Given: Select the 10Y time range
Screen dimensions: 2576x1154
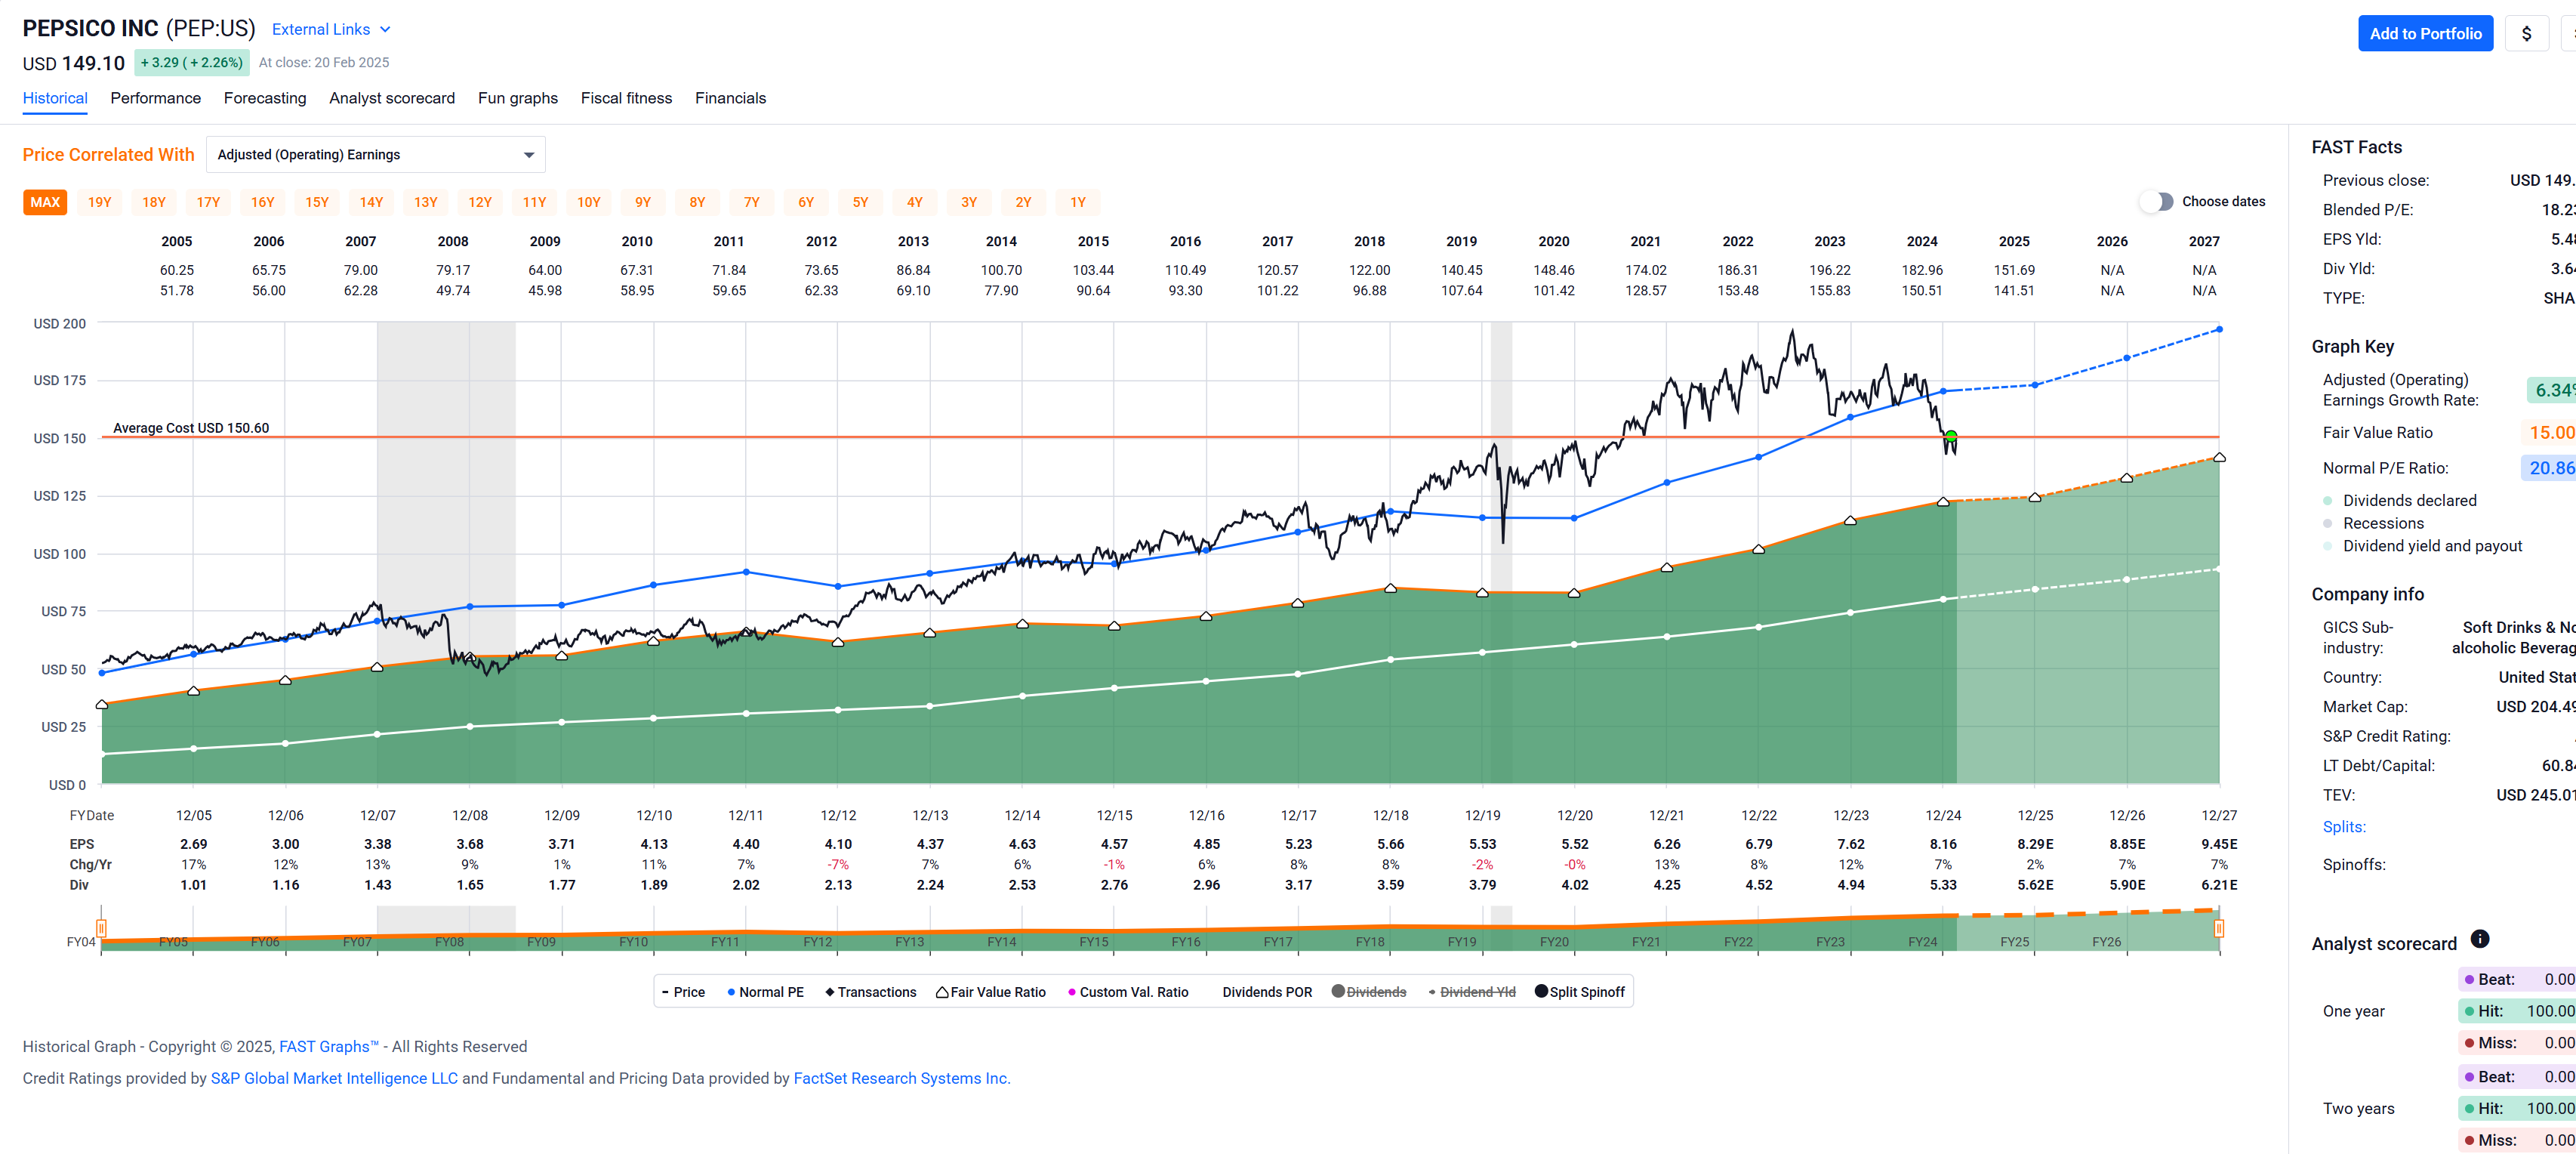Looking at the screenshot, I should coord(589,202).
